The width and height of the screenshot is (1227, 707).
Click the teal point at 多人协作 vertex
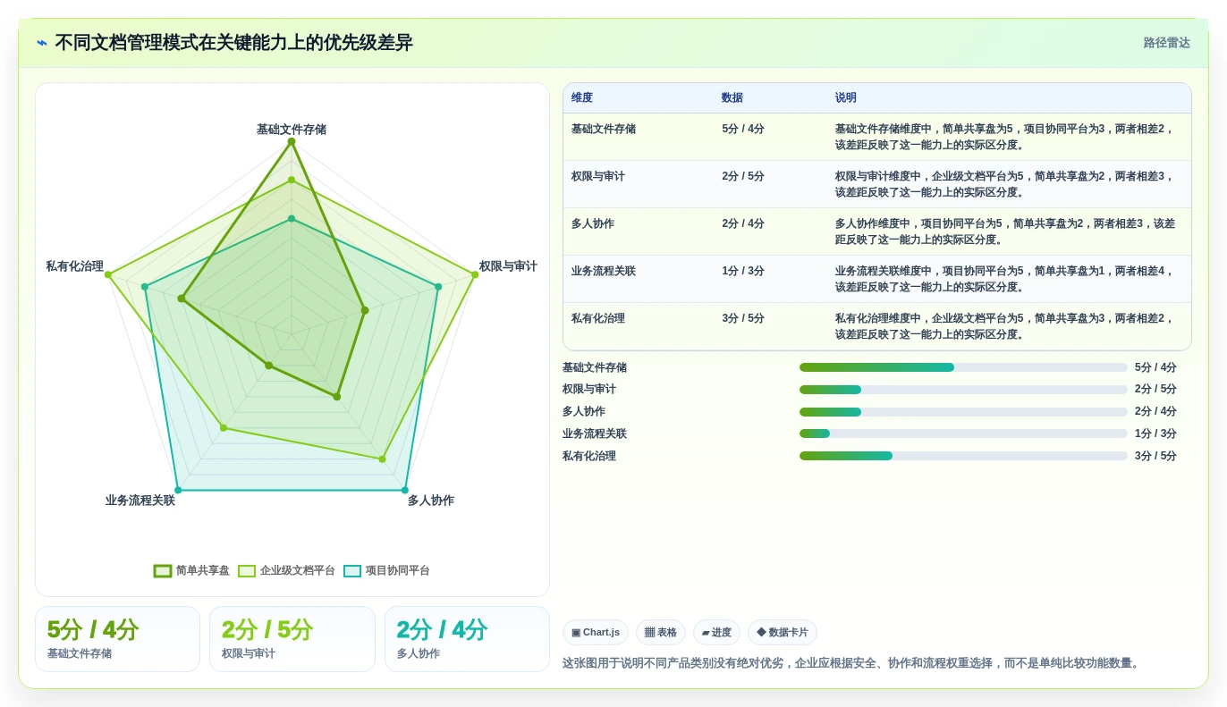pos(405,490)
